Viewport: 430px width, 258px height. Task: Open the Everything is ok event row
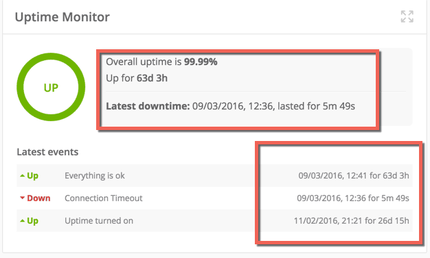(214, 175)
